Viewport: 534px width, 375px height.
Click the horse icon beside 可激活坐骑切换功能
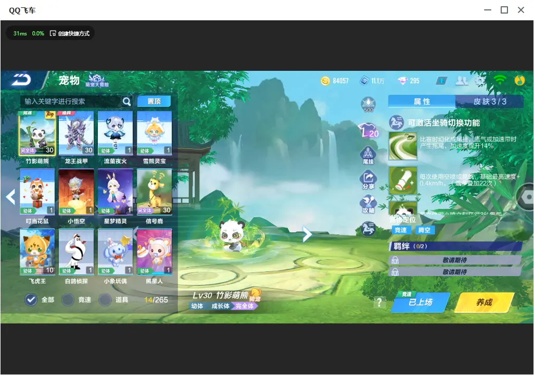click(397, 123)
